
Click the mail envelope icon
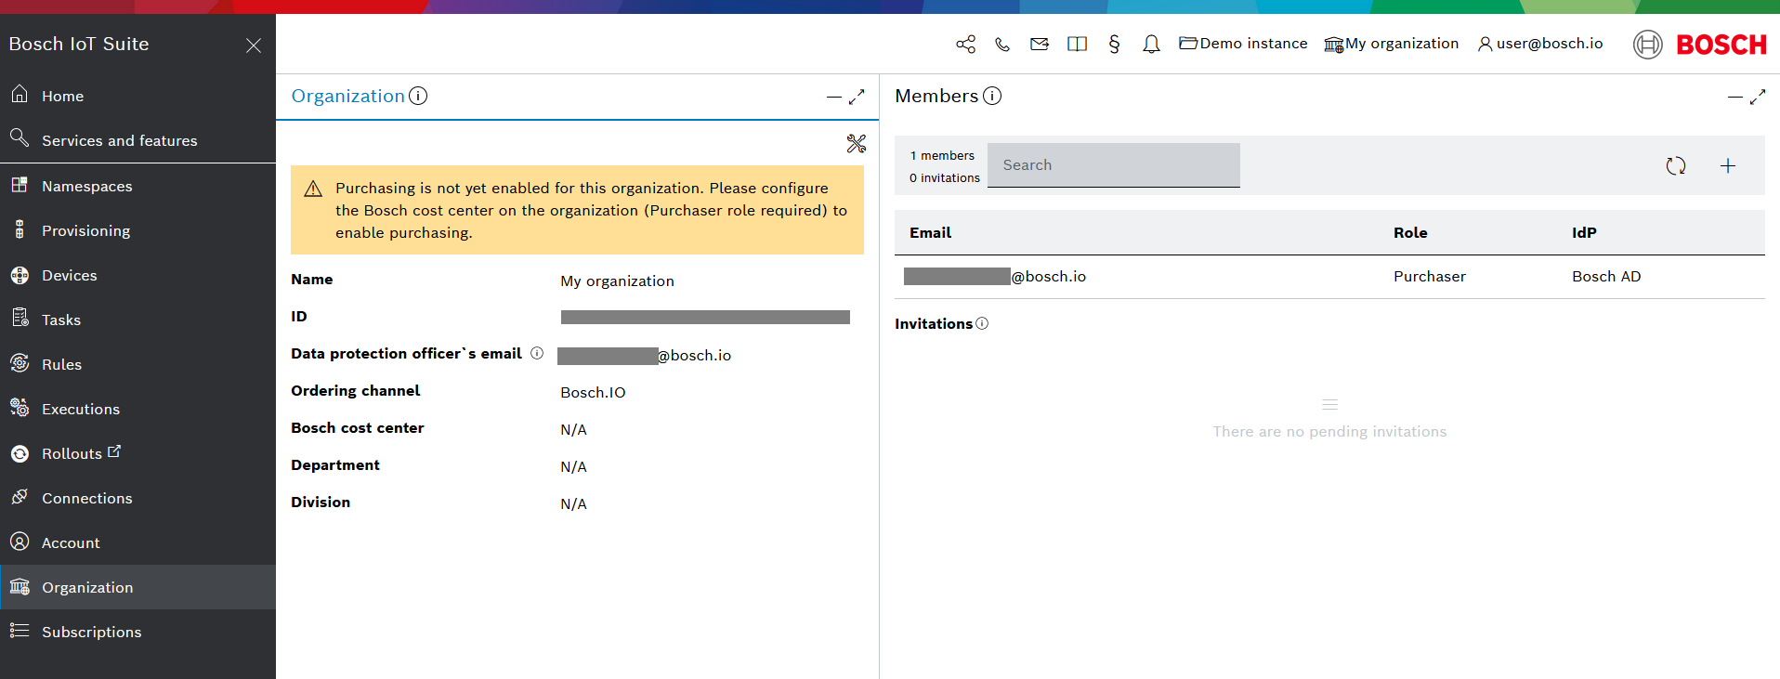pyautogui.click(x=1040, y=44)
